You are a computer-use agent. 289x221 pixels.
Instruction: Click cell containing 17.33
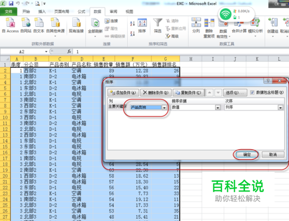(133, 205)
